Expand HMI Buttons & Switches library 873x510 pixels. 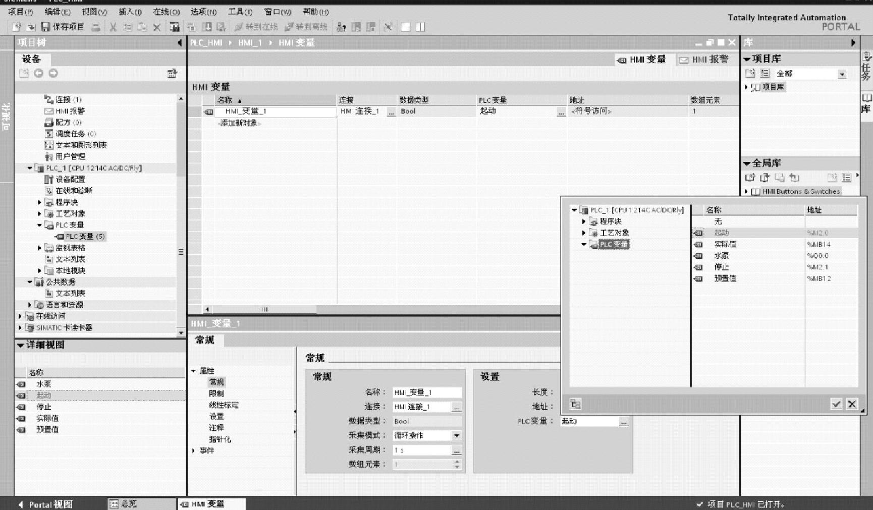point(746,192)
